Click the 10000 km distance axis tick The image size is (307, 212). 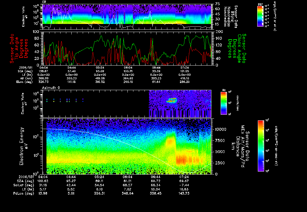coord(220,129)
